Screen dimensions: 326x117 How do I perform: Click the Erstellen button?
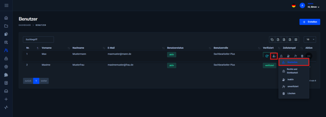pos(310,22)
